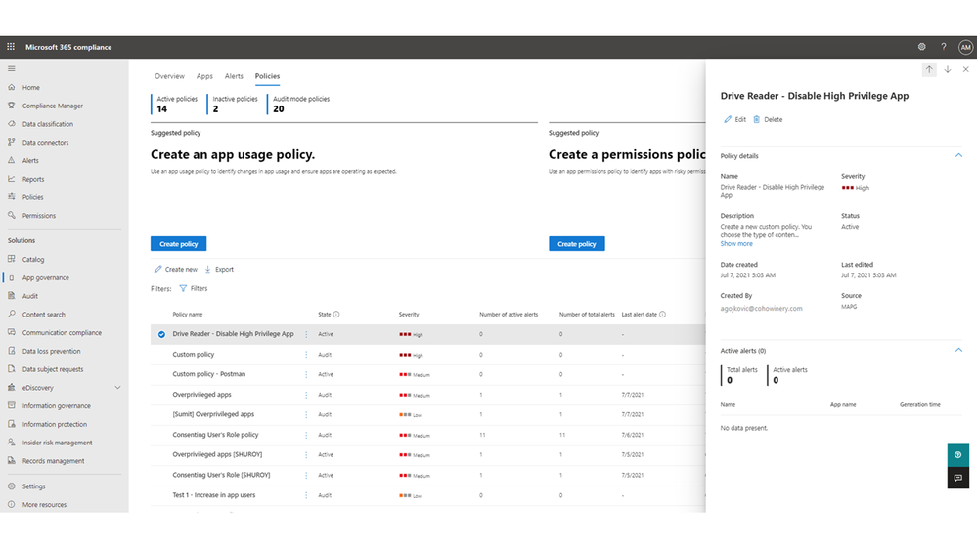
Task: Open Data classification in sidebar
Action: [47, 124]
